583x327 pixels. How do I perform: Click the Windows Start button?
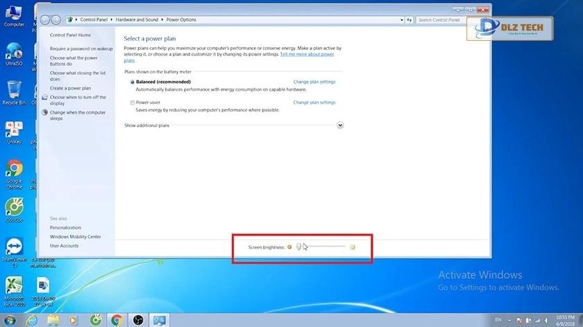click(9, 320)
